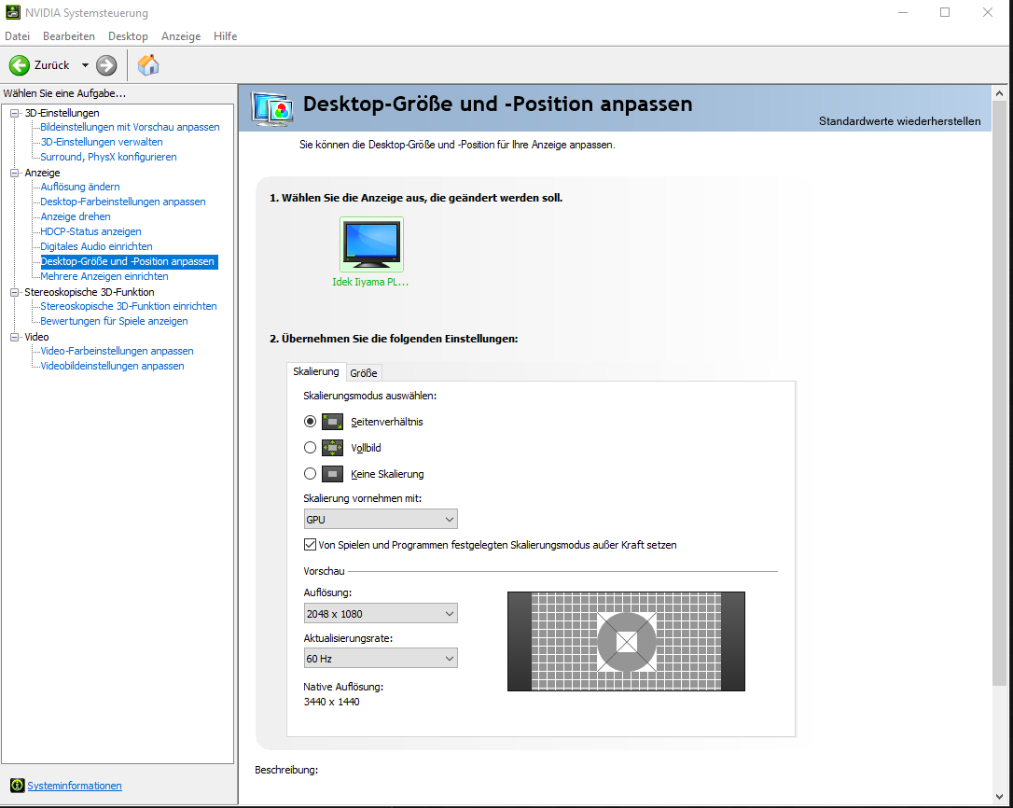Viewport: 1013px width, 808px height.
Task: Click the Seitenverhältnis scaling mode icon
Action: point(332,422)
